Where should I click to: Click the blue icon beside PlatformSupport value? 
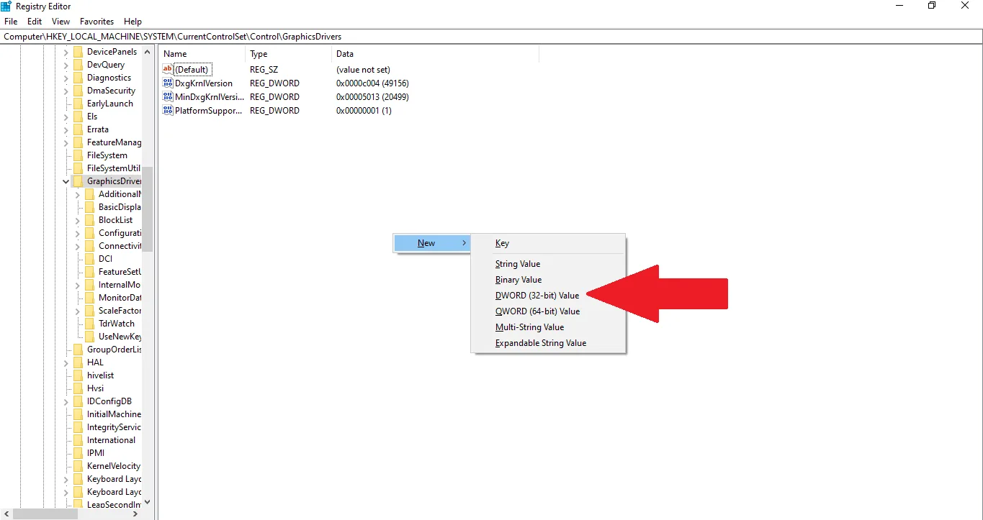(x=166, y=110)
